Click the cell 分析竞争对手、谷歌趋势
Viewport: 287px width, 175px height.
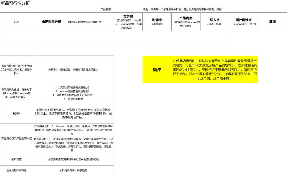click(x=73, y=170)
